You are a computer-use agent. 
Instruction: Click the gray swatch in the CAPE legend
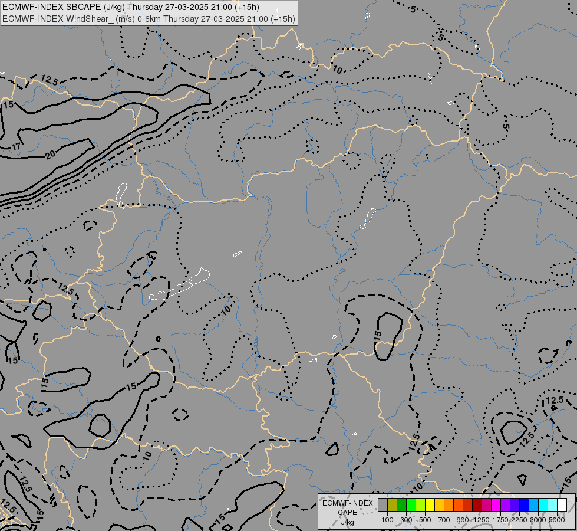point(383,504)
